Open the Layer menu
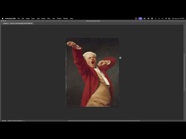Screen dimensions: 186x139 coord(33,19)
